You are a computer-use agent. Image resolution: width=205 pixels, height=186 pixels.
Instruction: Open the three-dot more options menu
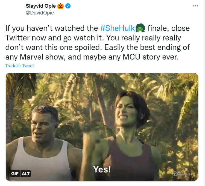click(195, 6)
